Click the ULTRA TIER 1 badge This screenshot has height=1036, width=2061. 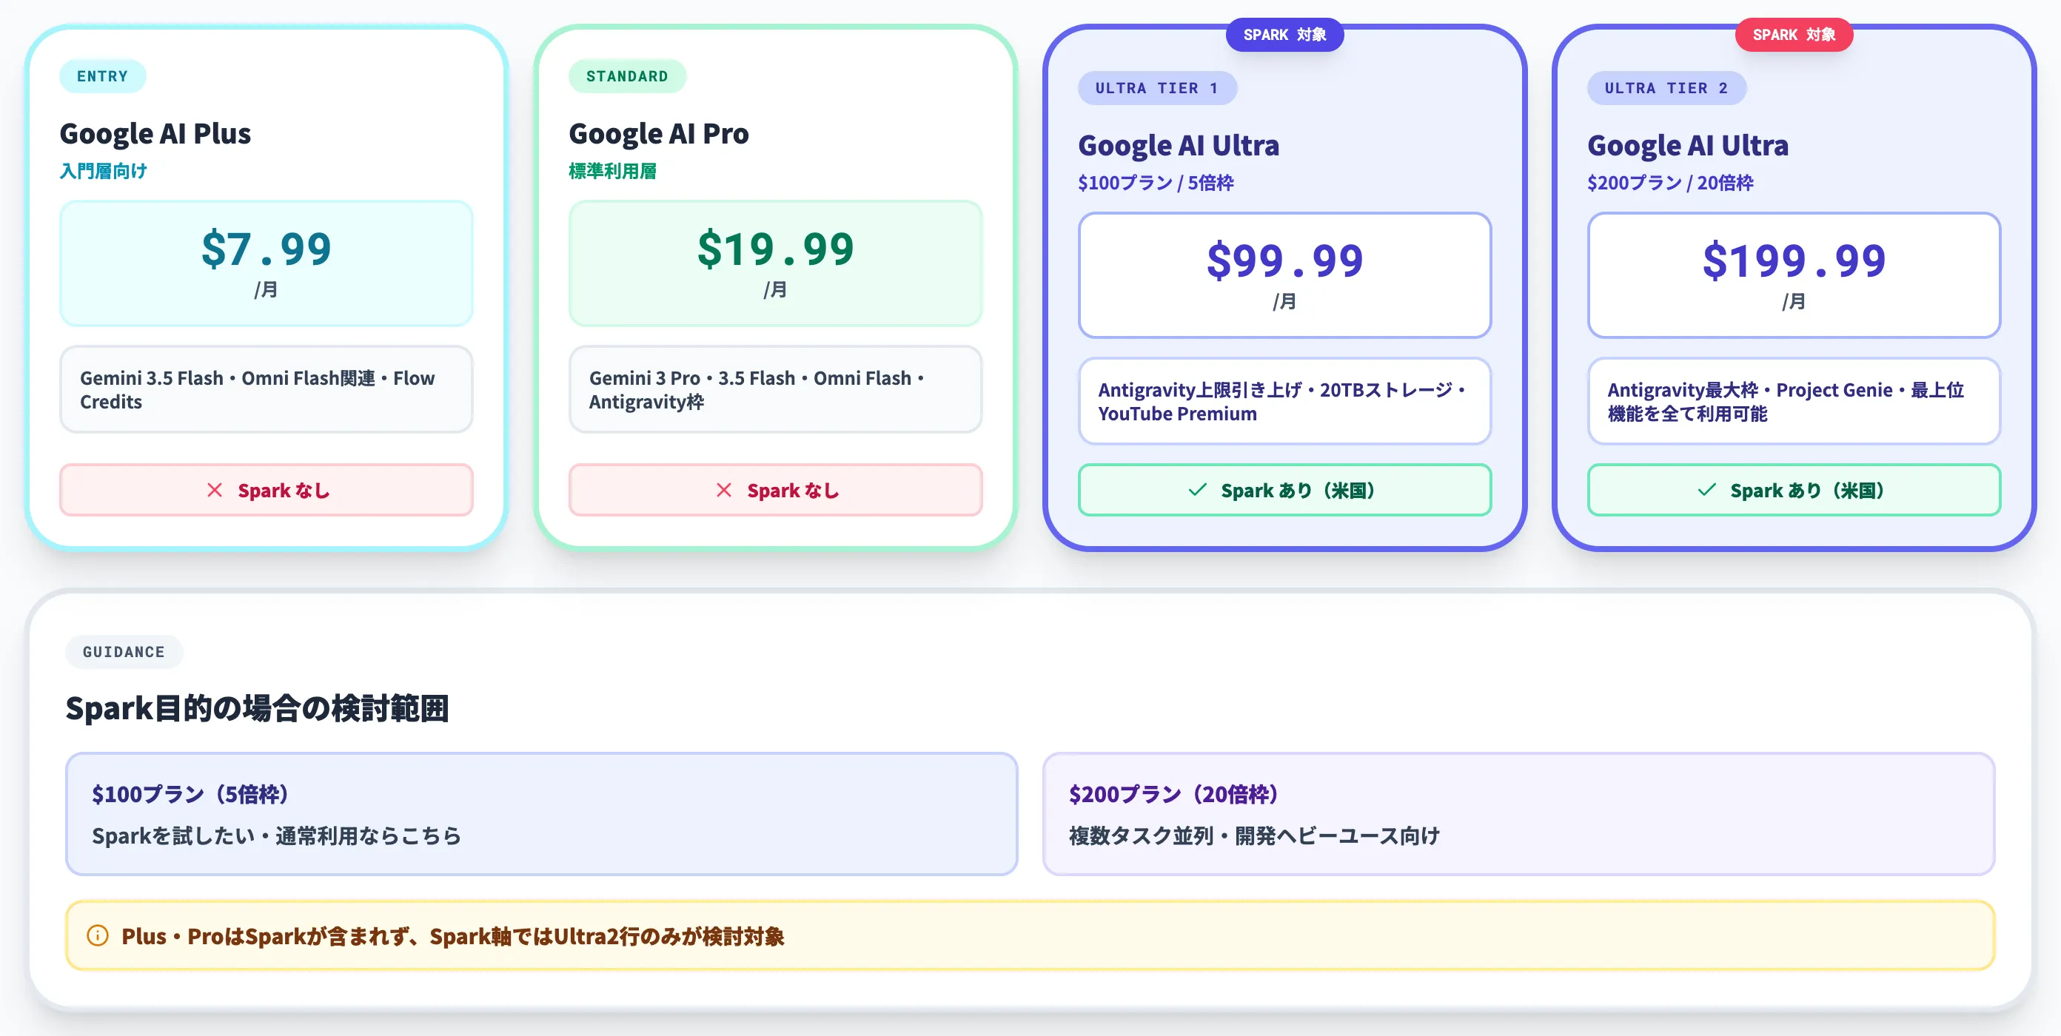[1157, 88]
